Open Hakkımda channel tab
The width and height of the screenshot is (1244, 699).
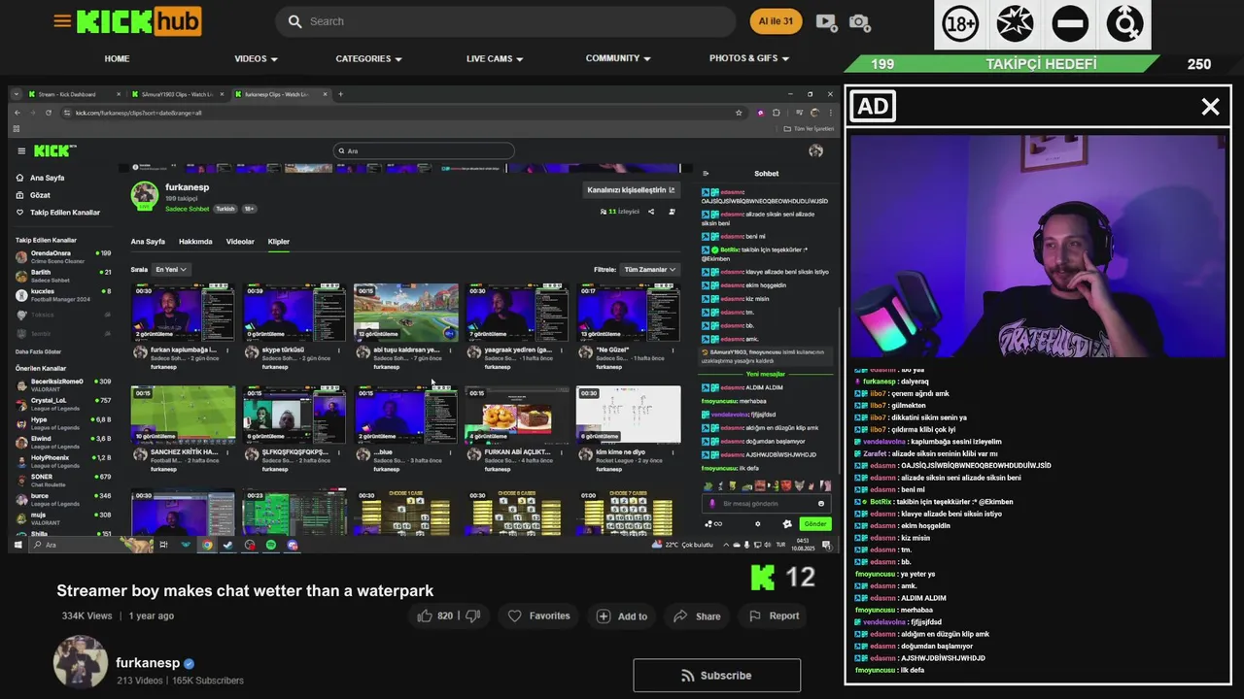[195, 242]
